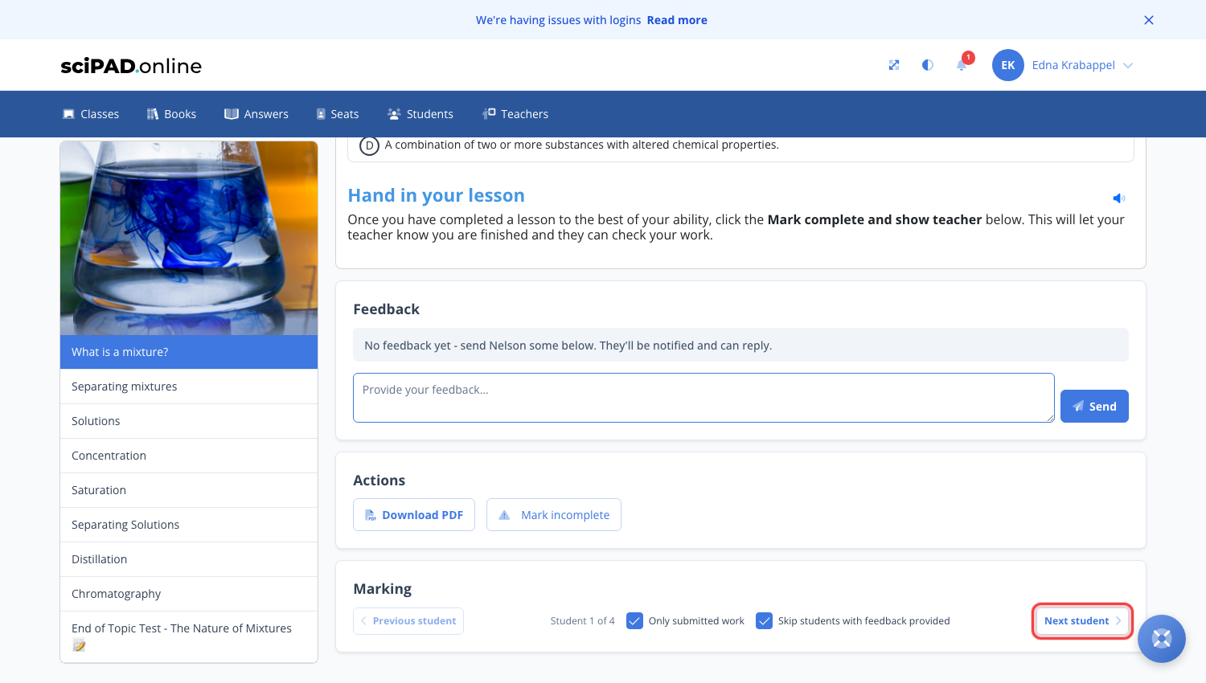Click the PDF file icon
This screenshot has width=1206, height=683.
[x=371, y=515]
